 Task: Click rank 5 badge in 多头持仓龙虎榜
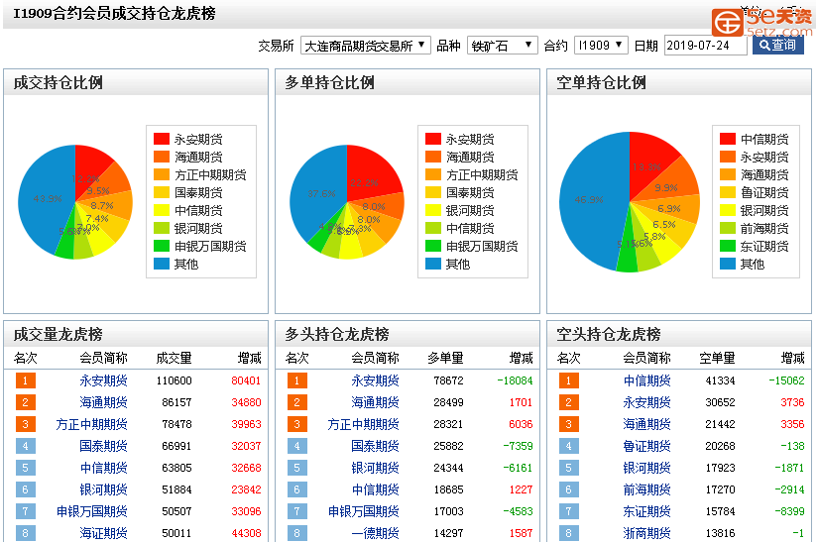[296, 468]
